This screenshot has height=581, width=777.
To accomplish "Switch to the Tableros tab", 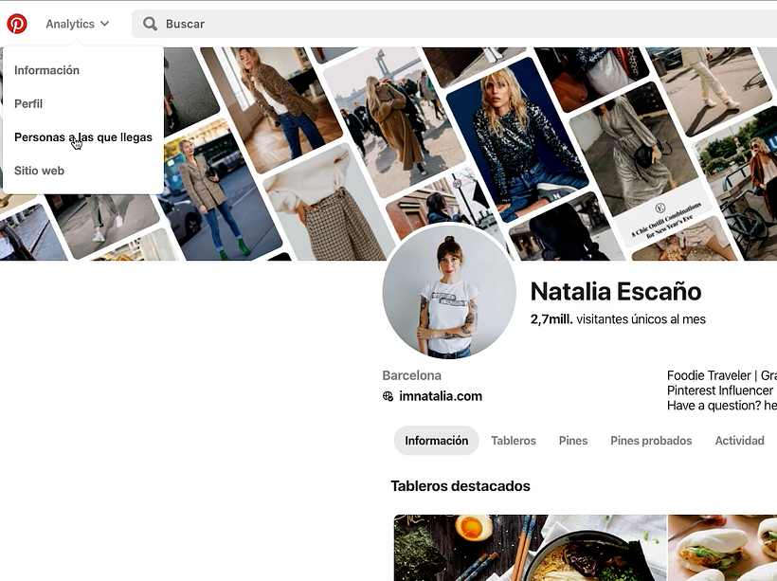I will (x=514, y=441).
